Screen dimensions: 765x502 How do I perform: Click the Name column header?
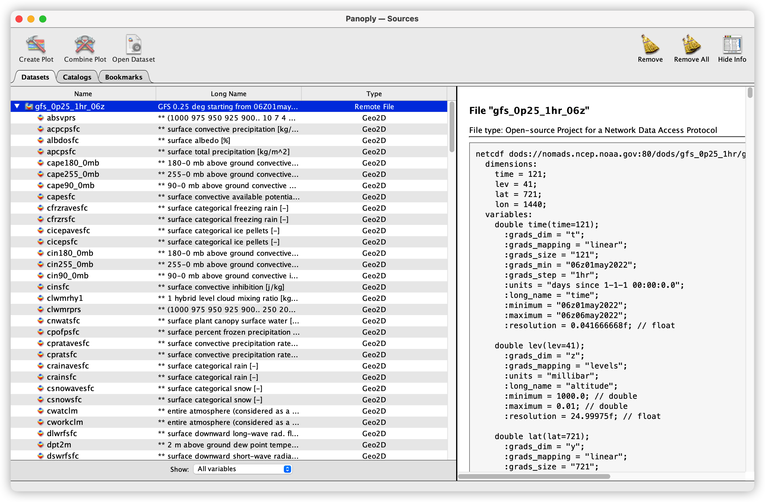click(83, 94)
